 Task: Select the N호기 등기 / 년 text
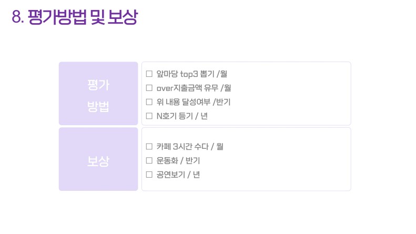point(182,116)
